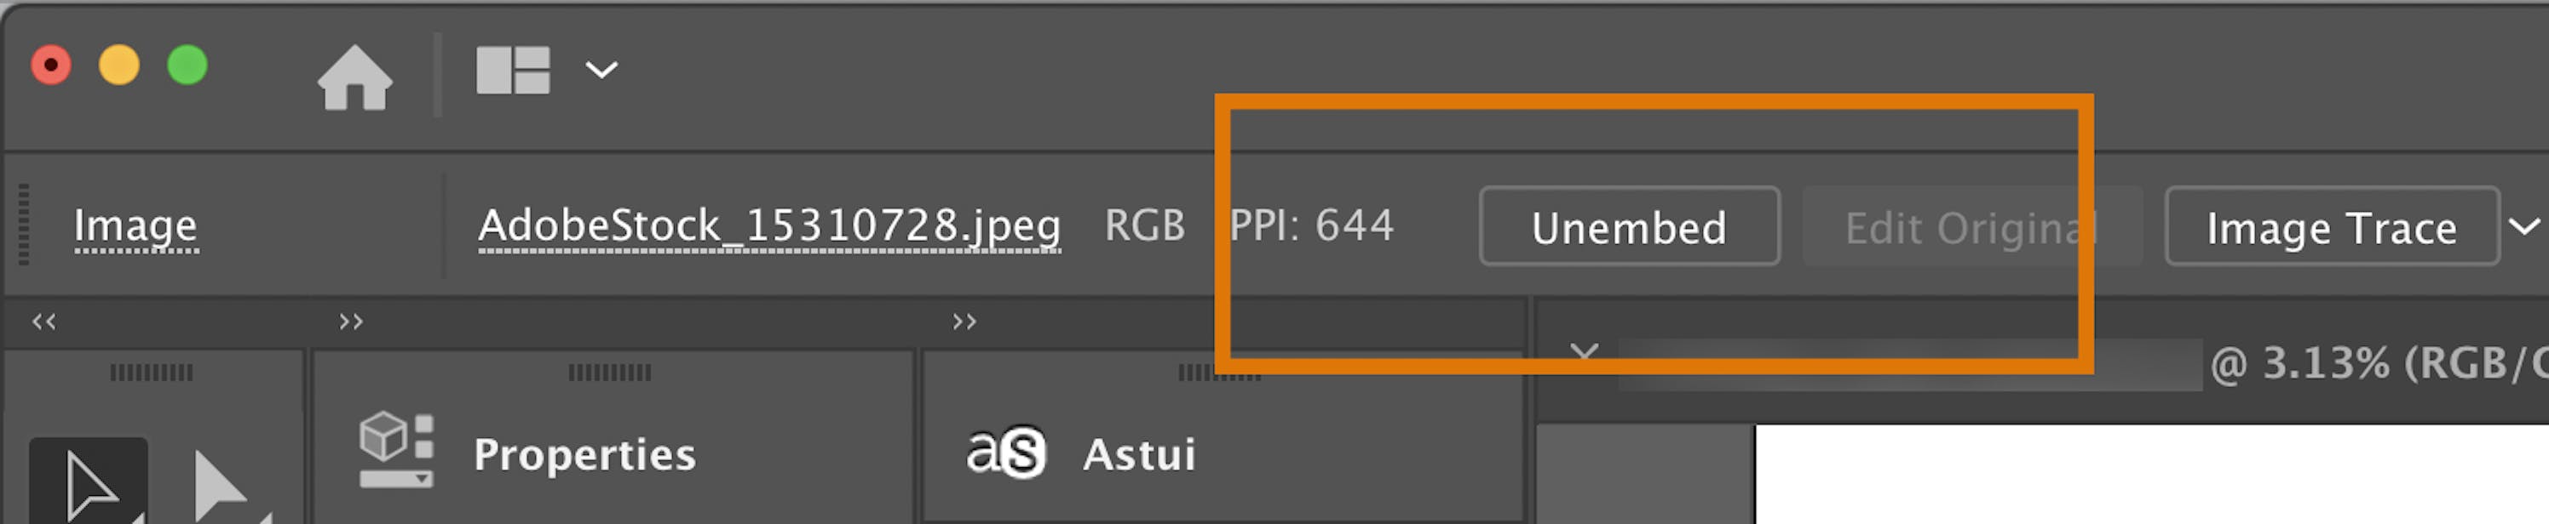Open the Image link in the Control bar
2549x524 pixels.
tap(136, 226)
